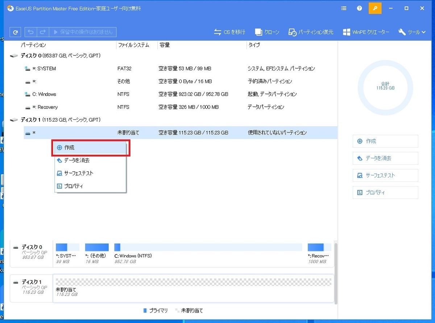Click properties icon in context menu
The width and height of the screenshot is (435, 323).
(x=60, y=186)
